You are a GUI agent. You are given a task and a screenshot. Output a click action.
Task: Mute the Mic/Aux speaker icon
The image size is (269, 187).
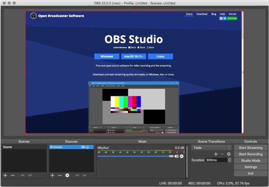[176, 156]
